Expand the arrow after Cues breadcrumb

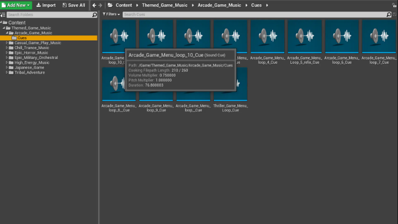(267, 5)
